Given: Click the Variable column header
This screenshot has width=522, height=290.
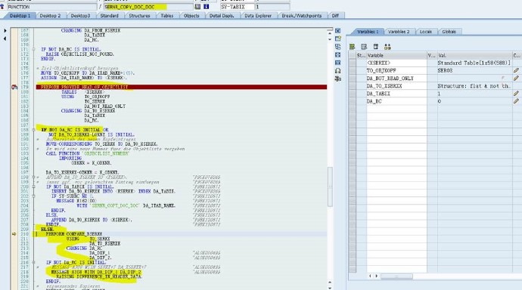Looking at the screenshot, I should pos(396,55).
